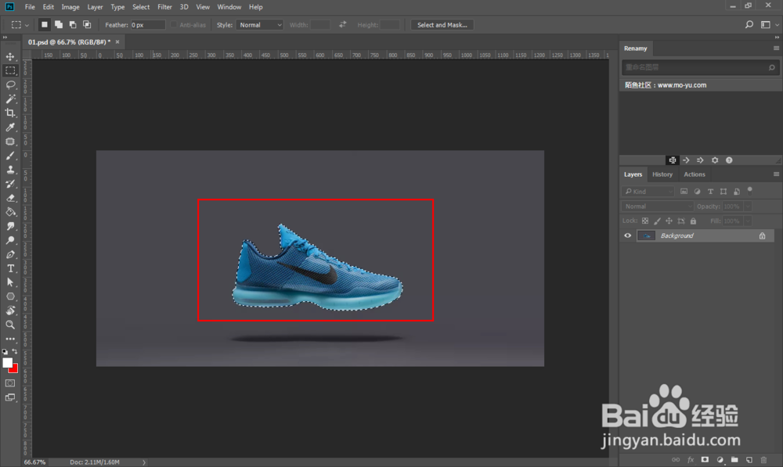Toggle Background layer visibility eye
The width and height of the screenshot is (783, 467).
(628, 235)
